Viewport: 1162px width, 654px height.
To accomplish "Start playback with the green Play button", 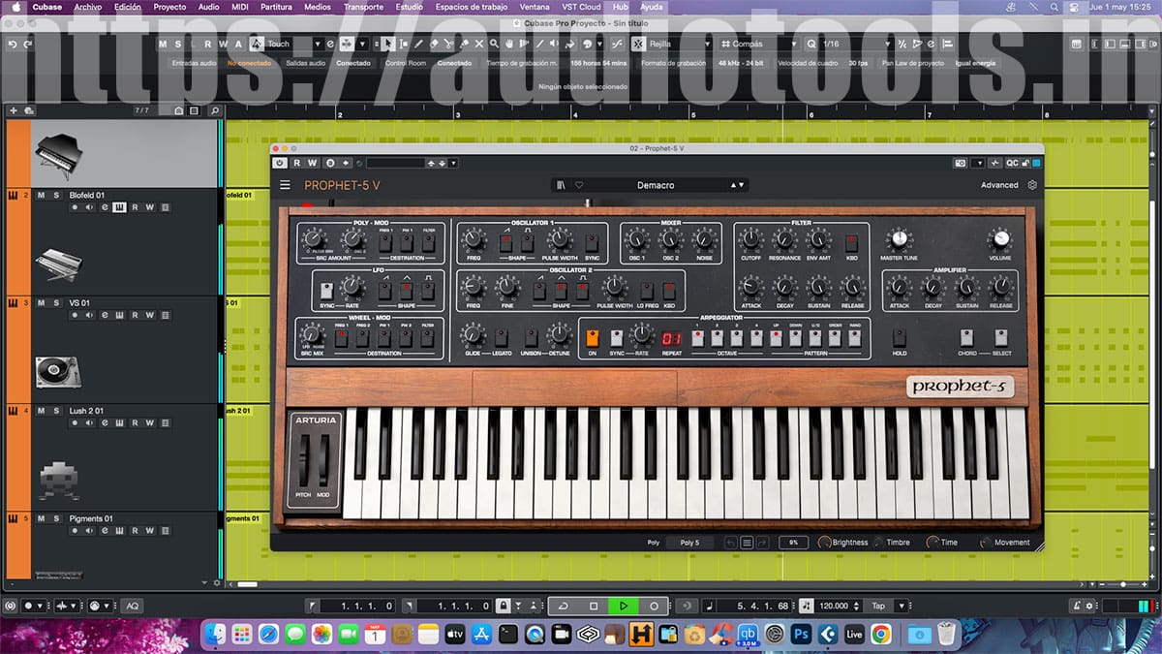I will pyautogui.click(x=624, y=606).
